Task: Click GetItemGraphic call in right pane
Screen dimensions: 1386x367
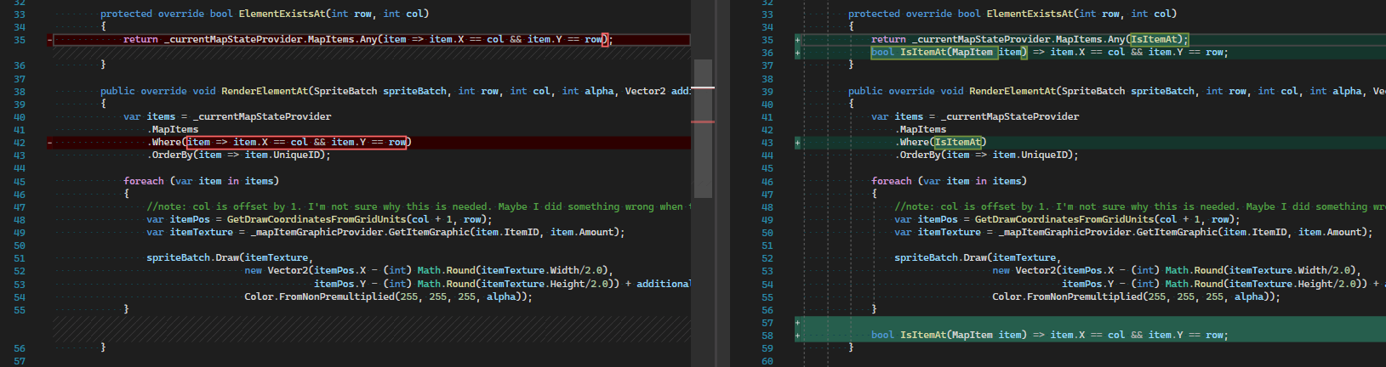Action: coord(1177,232)
